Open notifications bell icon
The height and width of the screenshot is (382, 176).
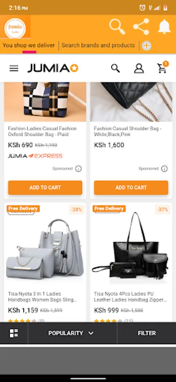pyautogui.click(x=164, y=26)
